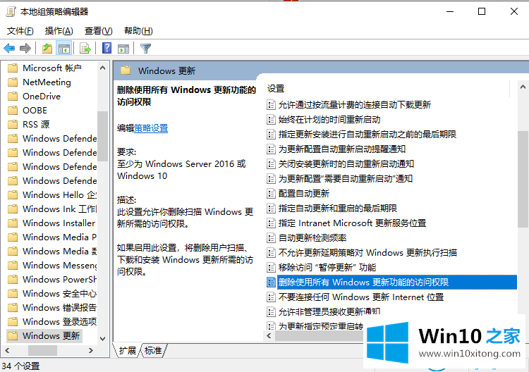The image size is (529, 372).
Task: Click the folder icon beside Windows Installer
Action: (x=13, y=223)
